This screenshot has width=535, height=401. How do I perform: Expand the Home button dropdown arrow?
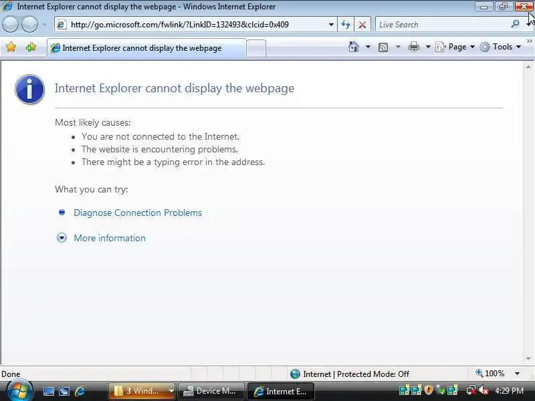coord(368,47)
